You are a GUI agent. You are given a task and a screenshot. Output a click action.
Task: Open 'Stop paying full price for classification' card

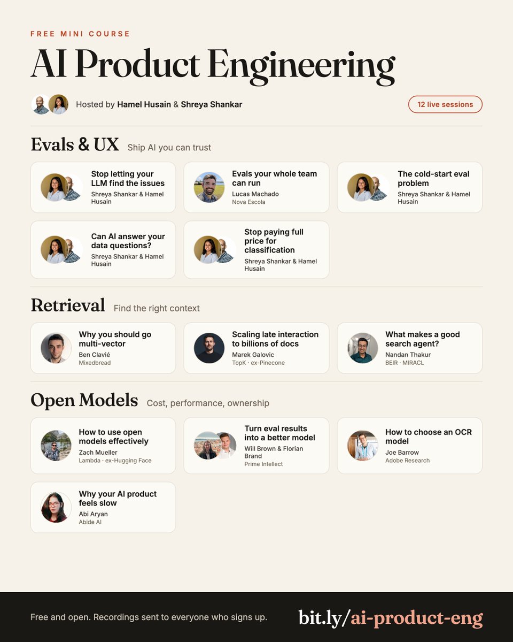pyautogui.click(x=256, y=250)
